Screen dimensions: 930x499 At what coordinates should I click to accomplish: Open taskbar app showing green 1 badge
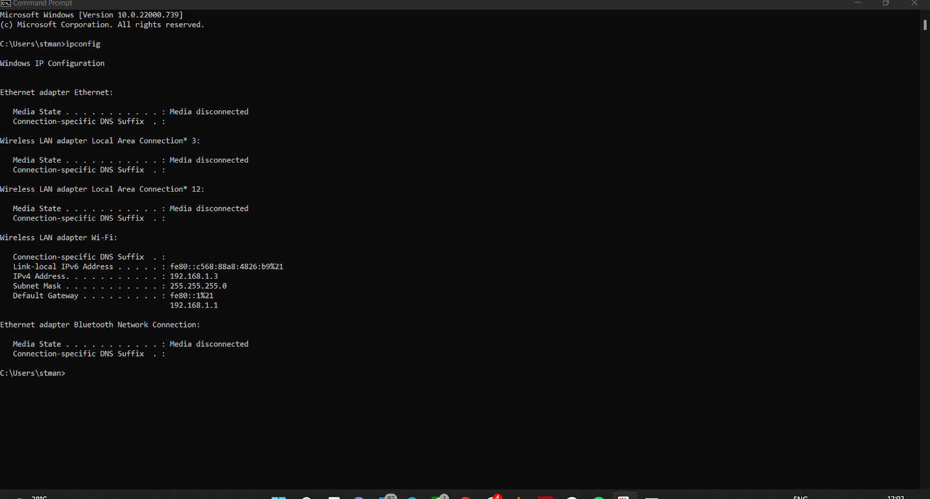pyautogui.click(x=439, y=497)
